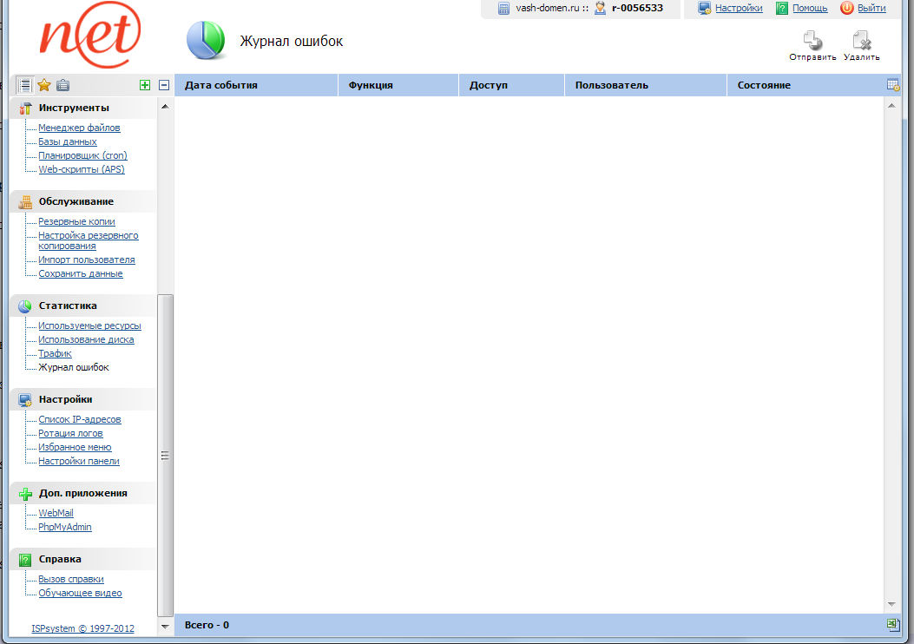
Task: Open table column settings icon
Action: (892, 85)
